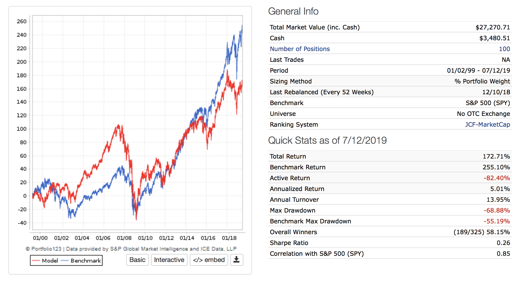Click the blue Benchmark legend line
This screenshot has height=282, width=530.
(64, 261)
